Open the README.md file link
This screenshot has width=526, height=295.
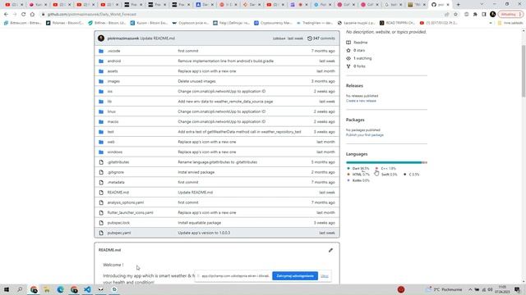(118, 193)
